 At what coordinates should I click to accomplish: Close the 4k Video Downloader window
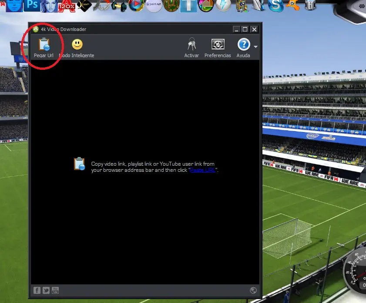pos(254,29)
